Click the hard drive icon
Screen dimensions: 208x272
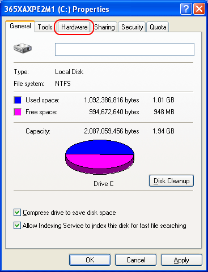tap(23, 48)
